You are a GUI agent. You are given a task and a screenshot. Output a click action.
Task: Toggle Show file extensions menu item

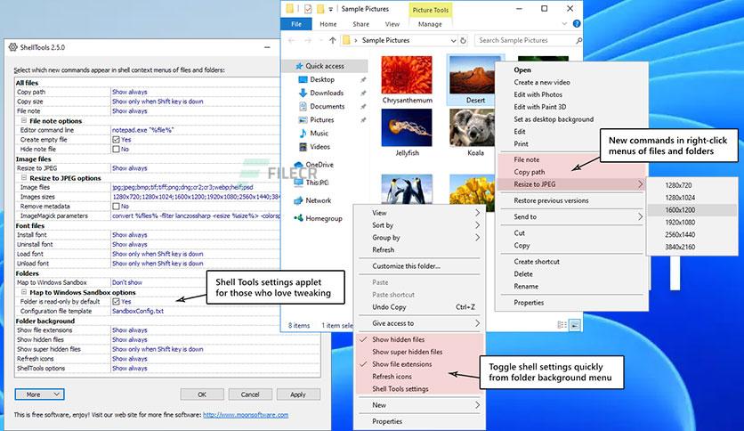(419, 364)
